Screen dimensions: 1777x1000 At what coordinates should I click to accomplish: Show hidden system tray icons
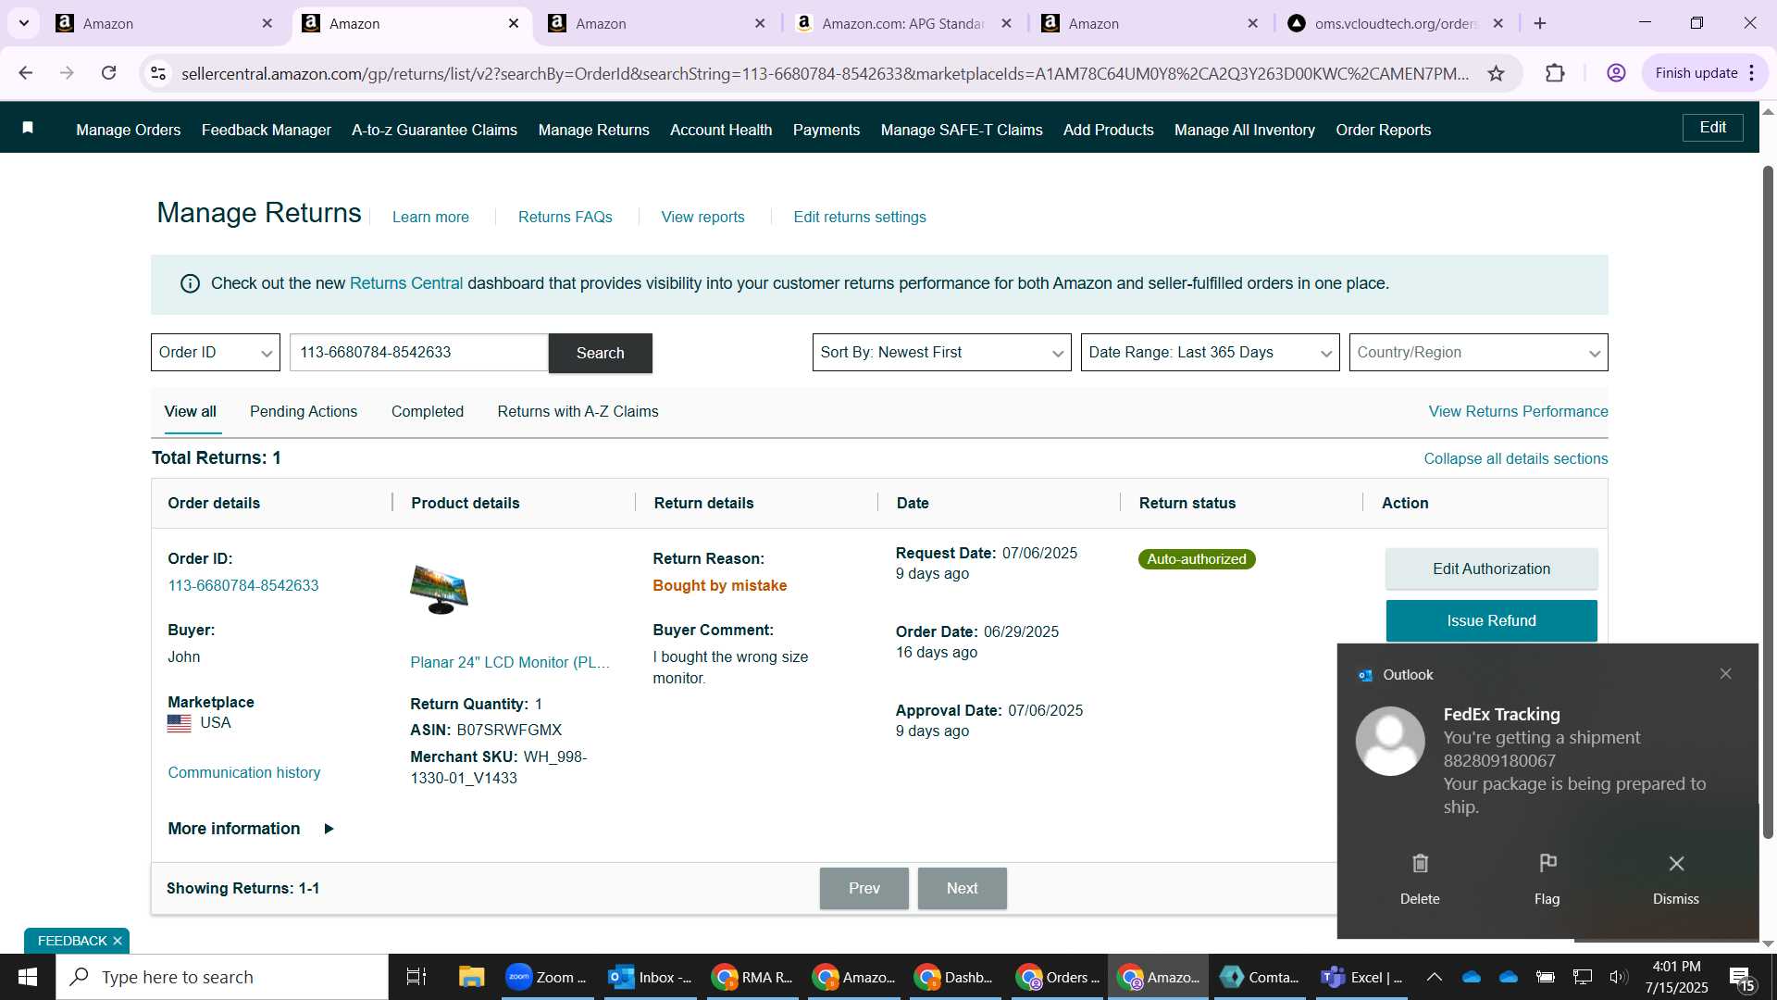[x=1434, y=977]
